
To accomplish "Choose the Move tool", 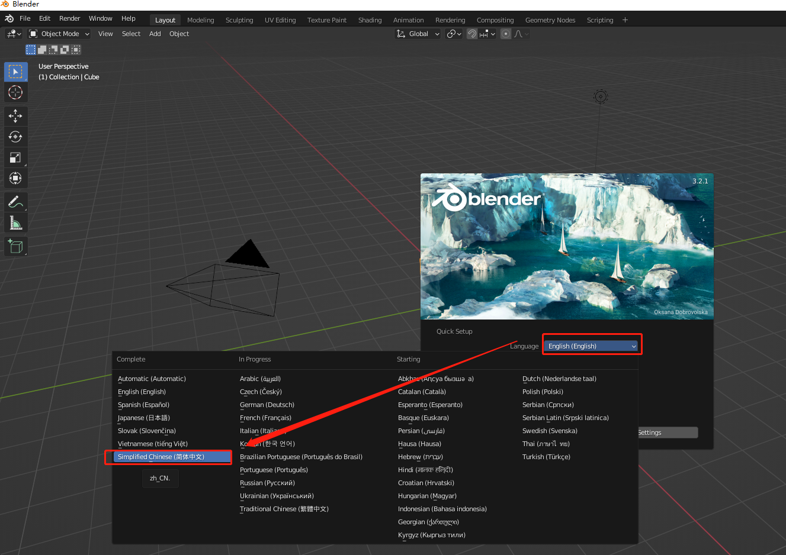I will point(16,116).
